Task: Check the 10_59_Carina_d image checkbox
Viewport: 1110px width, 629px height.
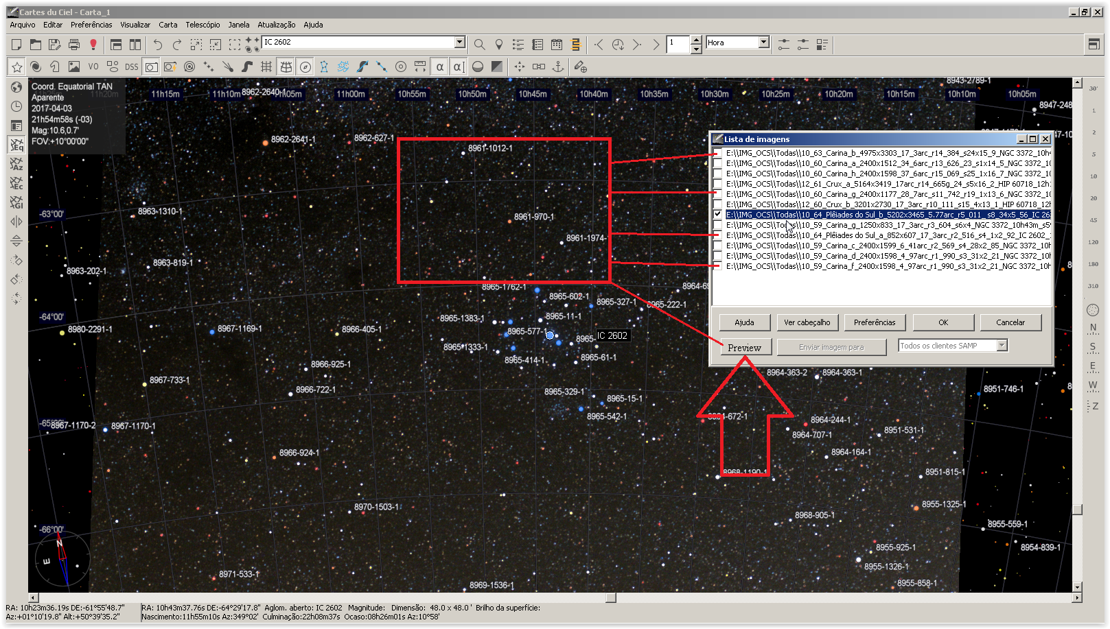Action: 718,256
